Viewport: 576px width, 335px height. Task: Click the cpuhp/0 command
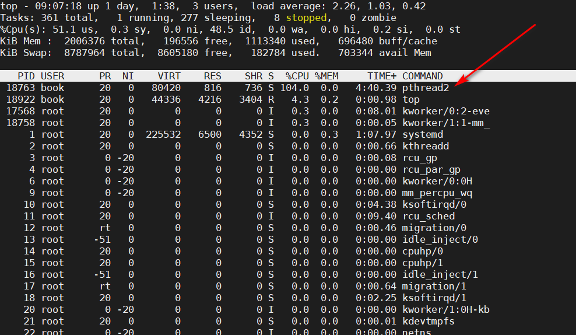pyautogui.click(x=423, y=251)
